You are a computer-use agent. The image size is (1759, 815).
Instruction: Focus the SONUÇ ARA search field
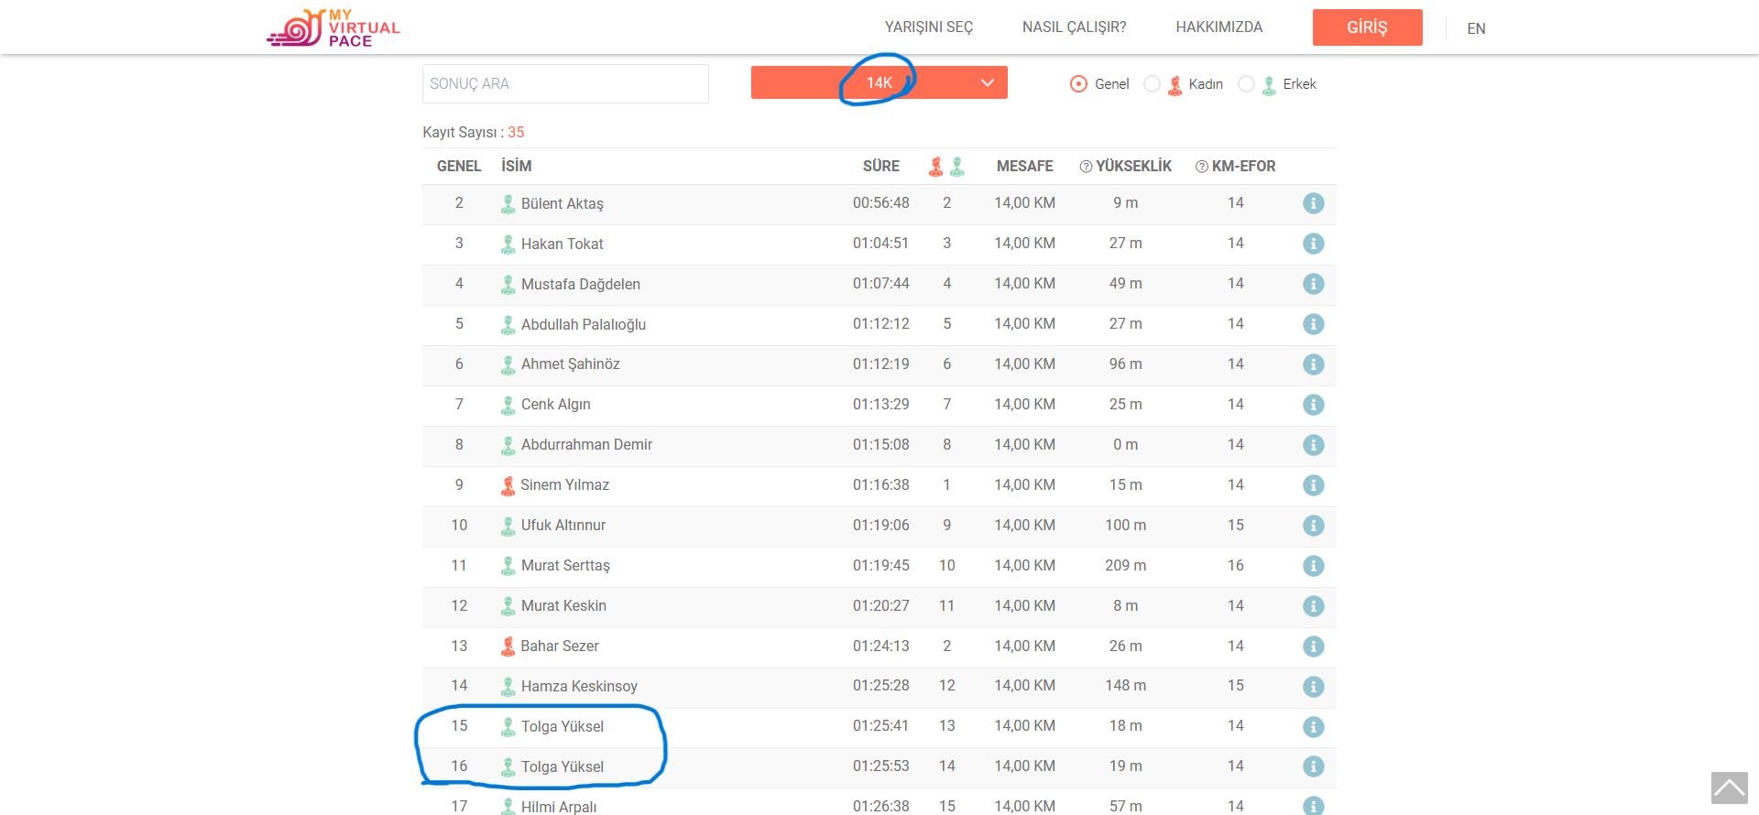pyautogui.click(x=565, y=84)
